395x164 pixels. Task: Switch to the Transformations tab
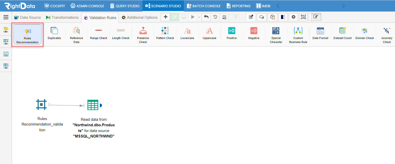point(62,17)
